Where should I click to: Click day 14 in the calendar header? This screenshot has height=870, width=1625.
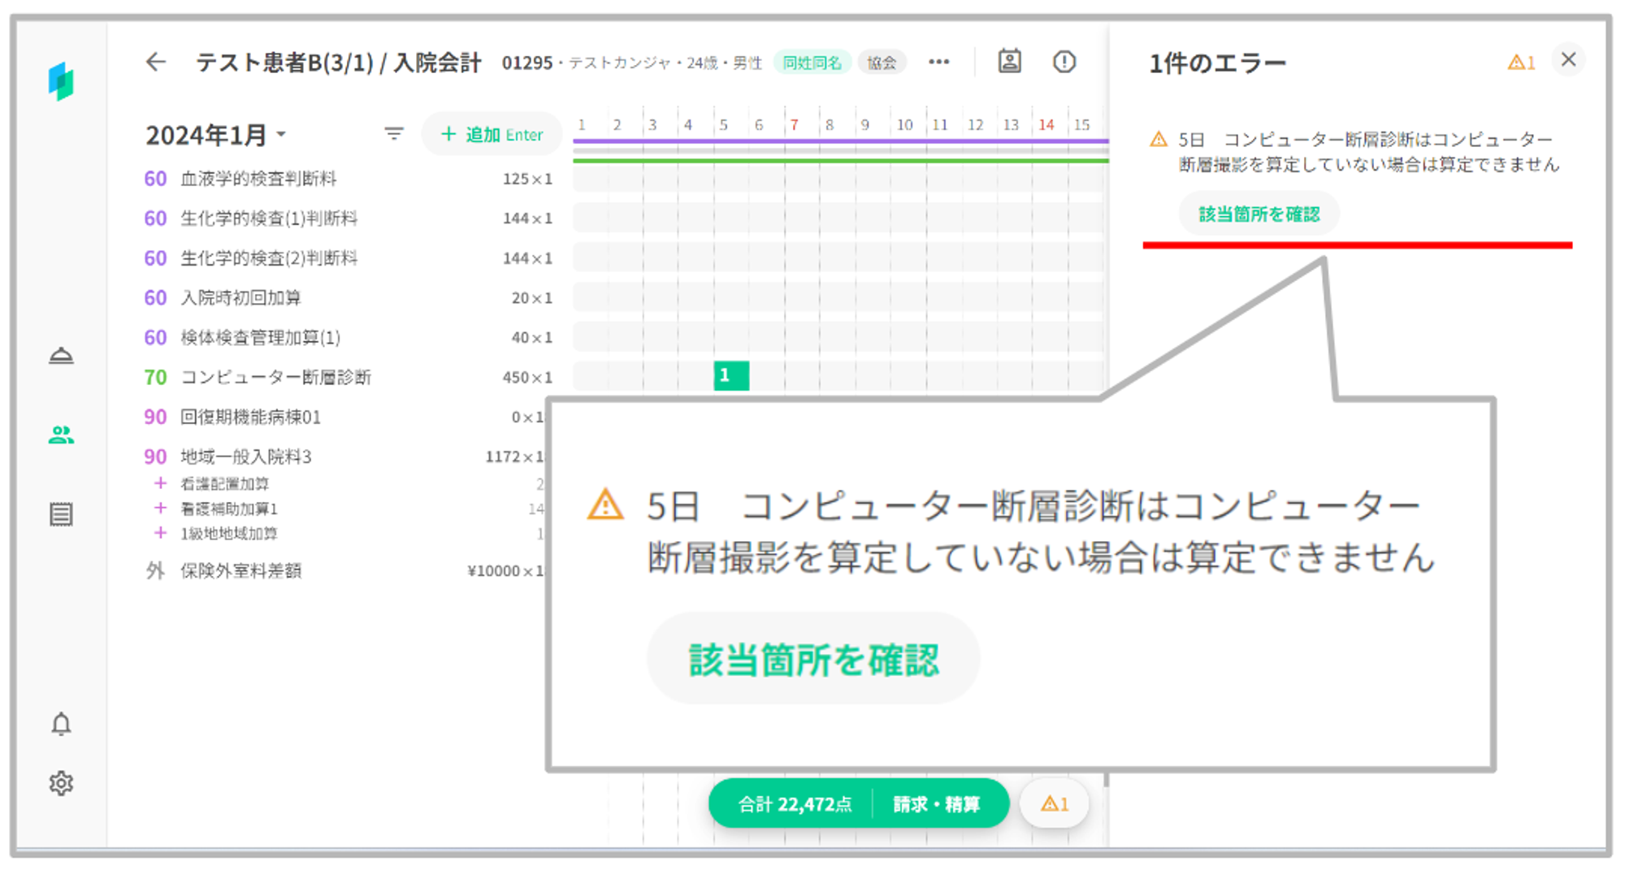click(1046, 125)
